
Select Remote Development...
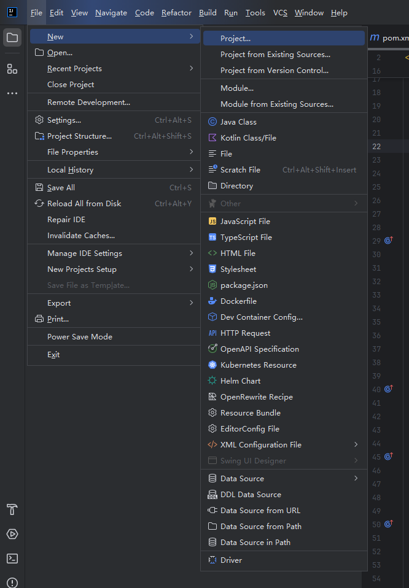coord(114,103)
